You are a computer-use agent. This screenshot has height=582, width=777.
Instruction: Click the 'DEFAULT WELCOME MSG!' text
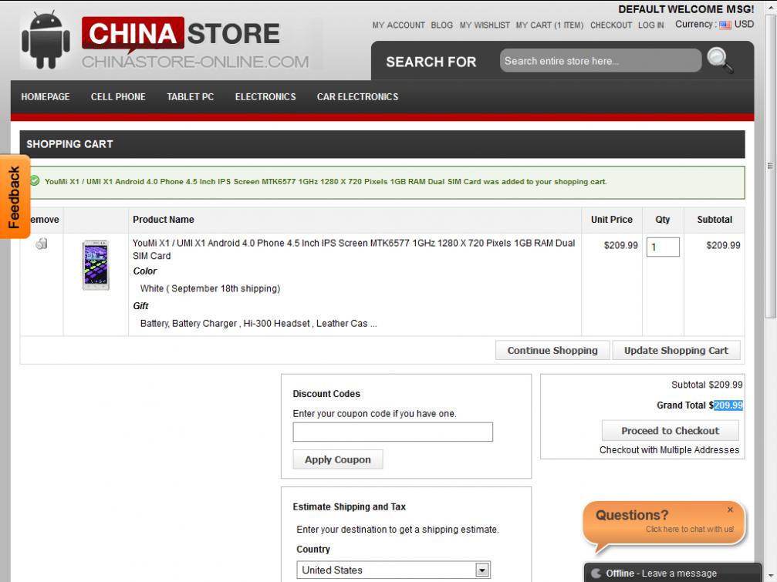686,9
